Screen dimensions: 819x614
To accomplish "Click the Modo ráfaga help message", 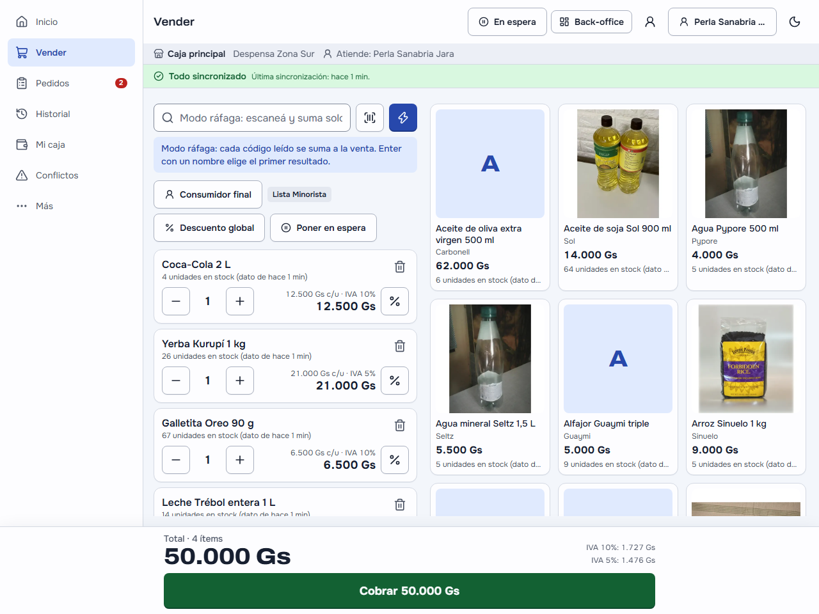I will (x=285, y=155).
